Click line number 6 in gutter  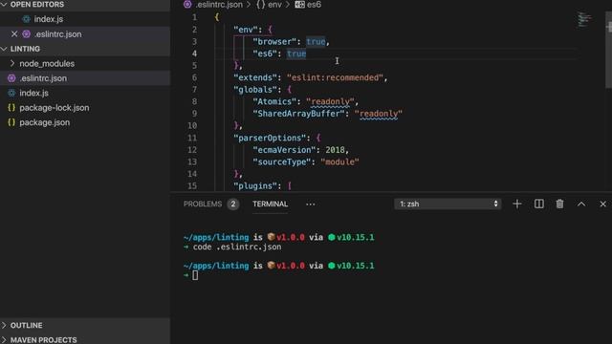[194, 77]
